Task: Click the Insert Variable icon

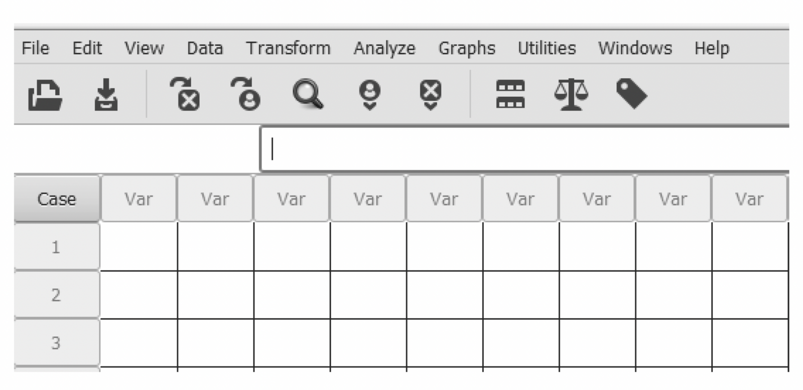Action: 431,94
